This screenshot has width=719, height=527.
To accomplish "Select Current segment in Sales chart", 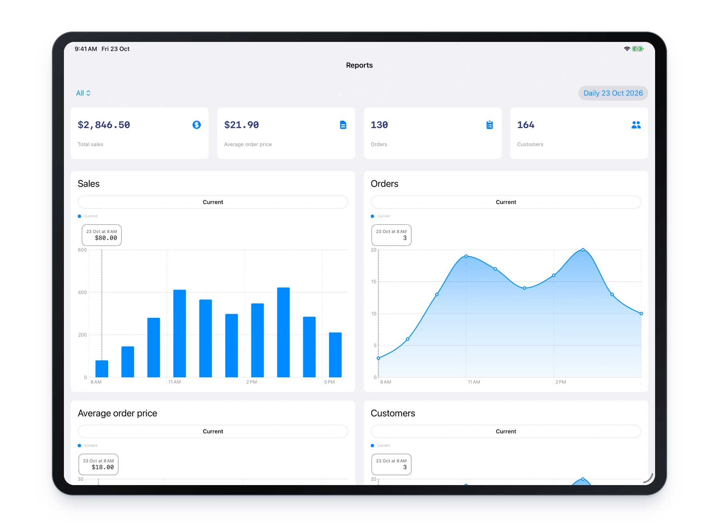I will pyautogui.click(x=213, y=202).
